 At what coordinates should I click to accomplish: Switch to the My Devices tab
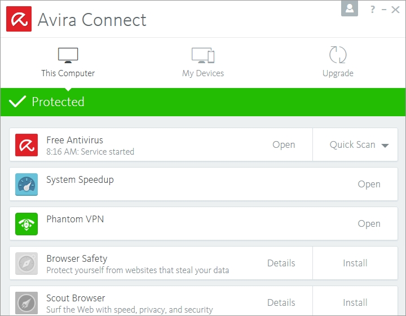tap(203, 62)
